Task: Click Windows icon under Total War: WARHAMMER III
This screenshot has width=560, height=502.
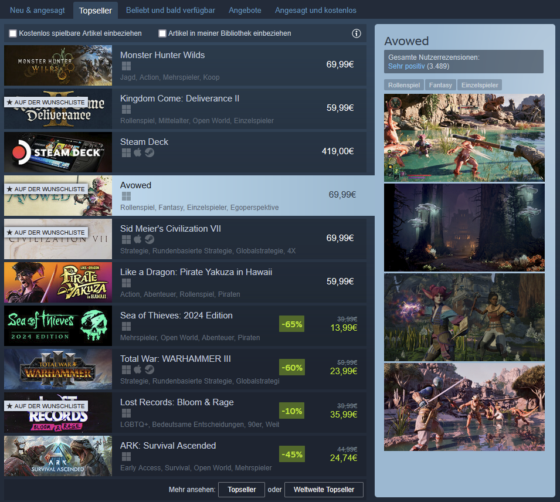Action: pos(126,369)
